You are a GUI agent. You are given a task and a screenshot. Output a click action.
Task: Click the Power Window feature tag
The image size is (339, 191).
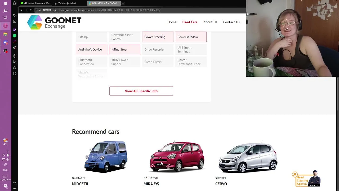(191, 37)
